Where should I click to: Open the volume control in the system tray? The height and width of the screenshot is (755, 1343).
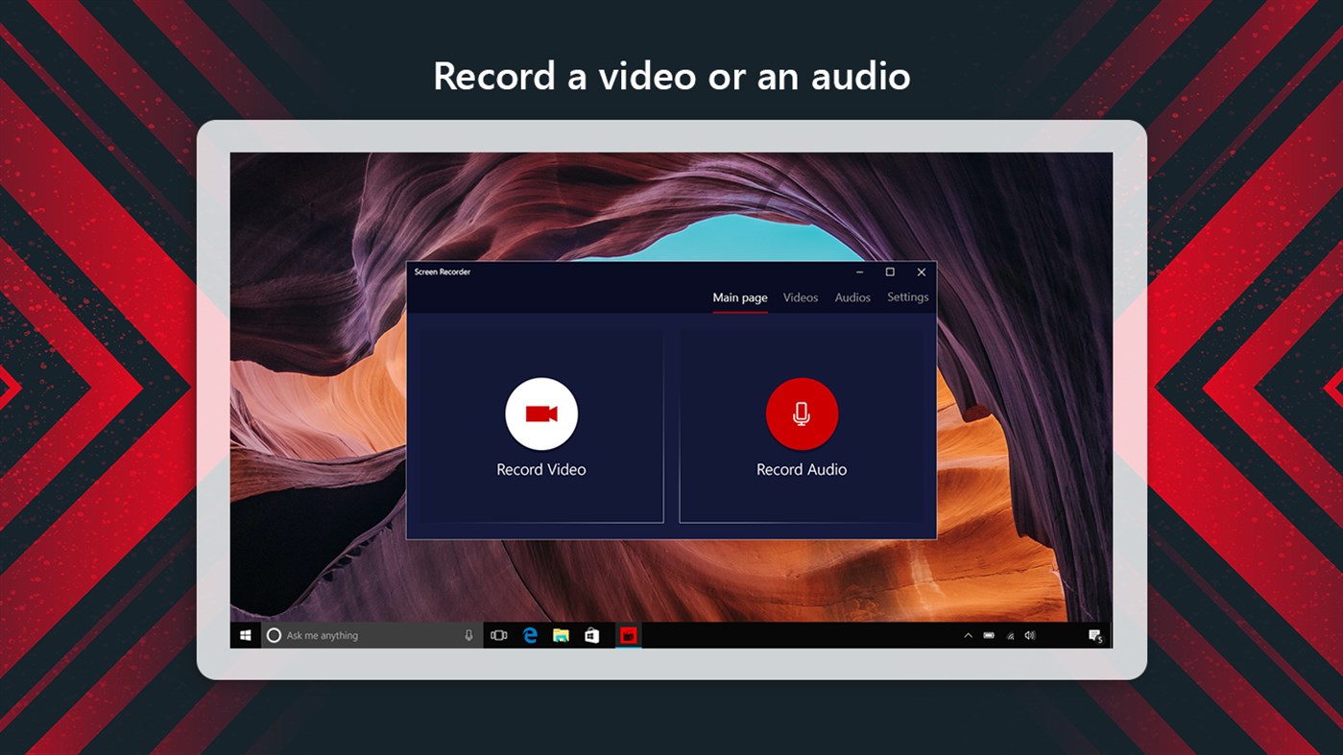1029,634
